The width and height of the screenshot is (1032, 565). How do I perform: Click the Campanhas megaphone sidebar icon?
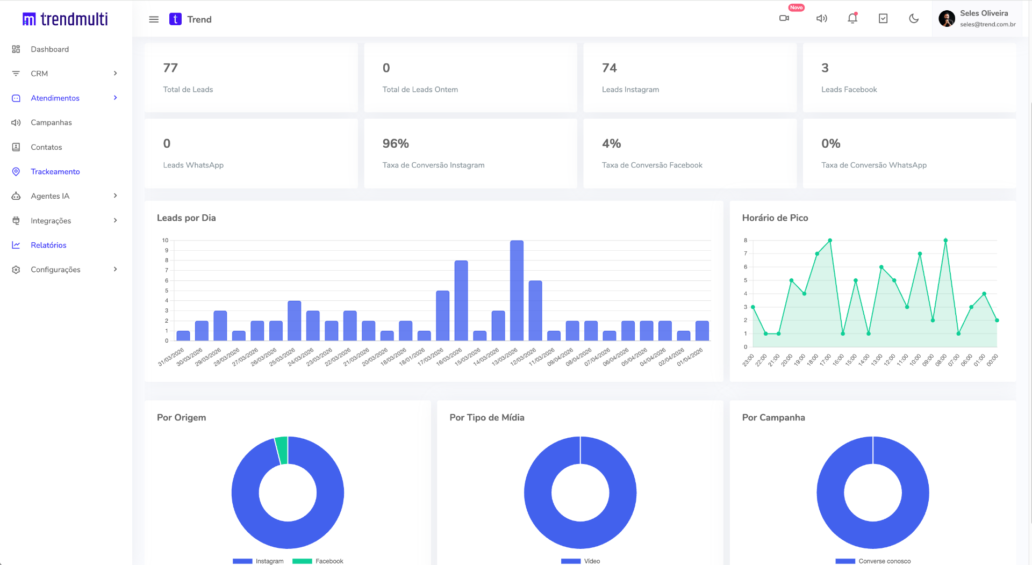(16, 122)
